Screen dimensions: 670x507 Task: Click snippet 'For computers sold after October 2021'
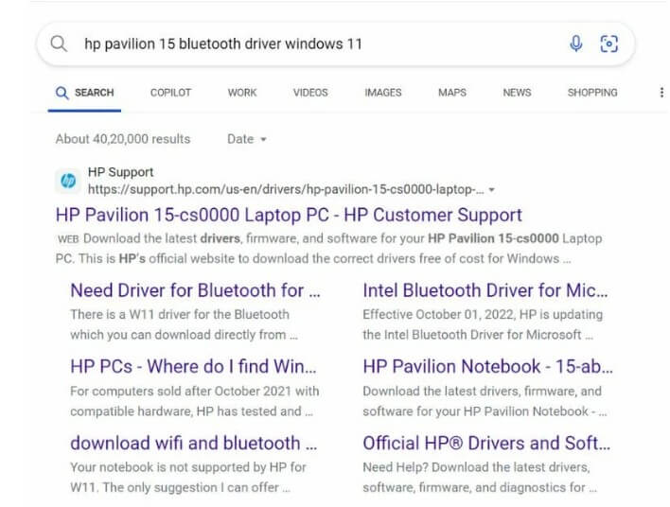(x=194, y=401)
